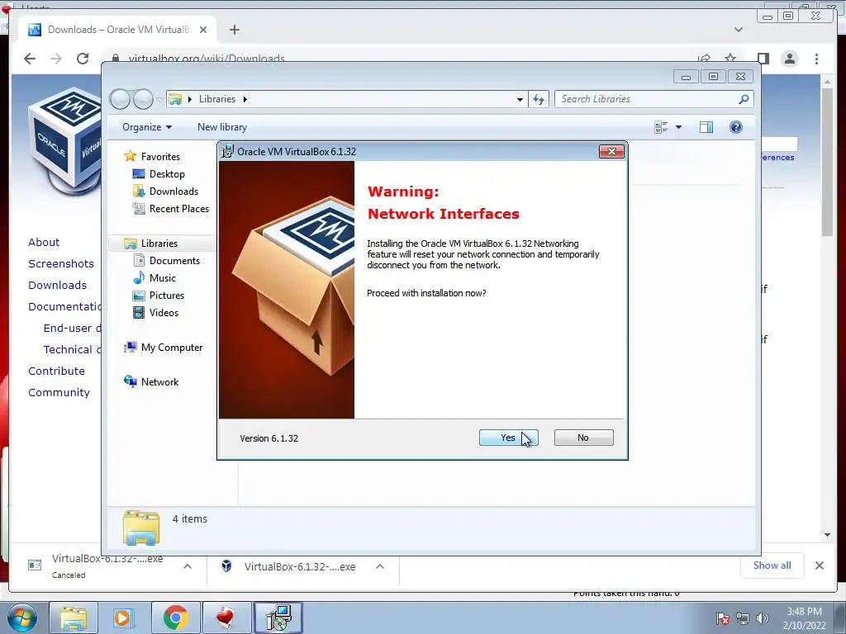Close the Chrome downloads bar
The height and width of the screenshot is (634, 846).
[x=820, y=565]
